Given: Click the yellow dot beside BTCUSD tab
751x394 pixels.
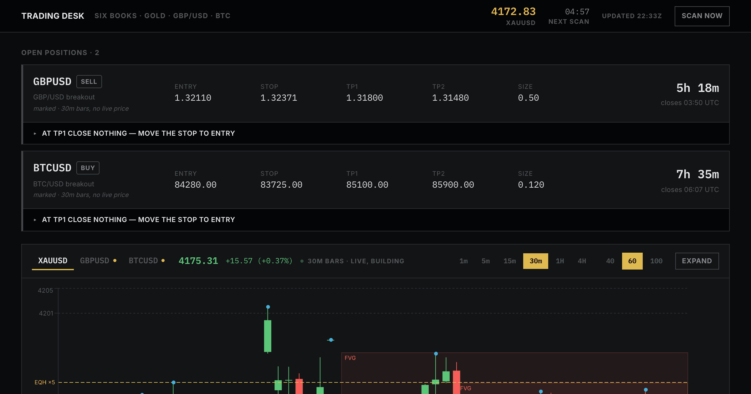Looking at the screenshot, I should [x=163, y=260].
